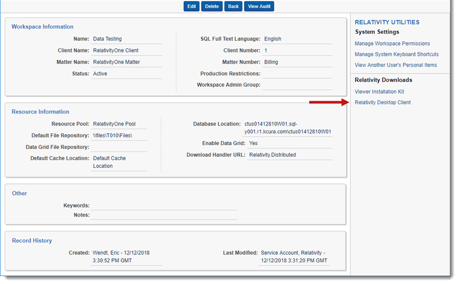Click the Back button
The image size is (458, 284).
pos(233,6)
